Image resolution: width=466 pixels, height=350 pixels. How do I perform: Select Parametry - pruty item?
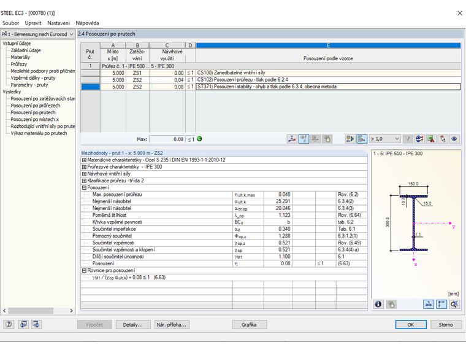[x=29, y=85]
